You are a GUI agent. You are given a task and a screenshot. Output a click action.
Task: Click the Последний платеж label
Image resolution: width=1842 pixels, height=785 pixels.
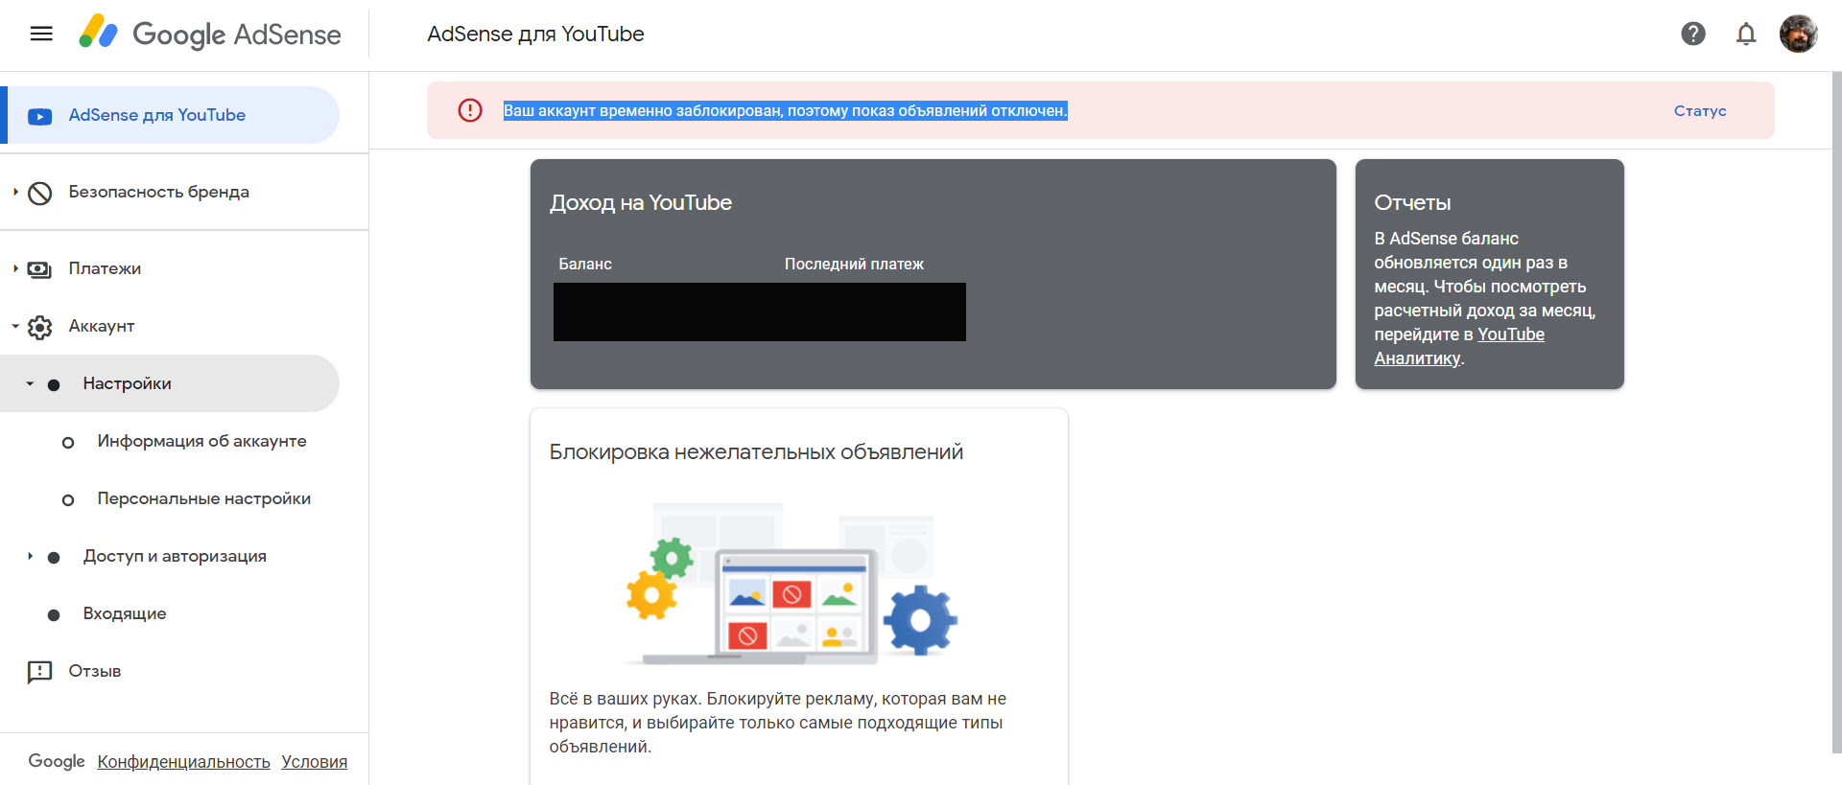pos(854,264)
